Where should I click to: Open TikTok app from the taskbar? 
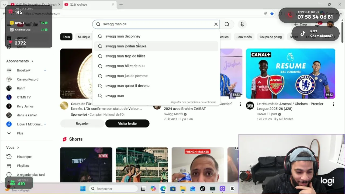pyautogui.click(x=203, y=189)
